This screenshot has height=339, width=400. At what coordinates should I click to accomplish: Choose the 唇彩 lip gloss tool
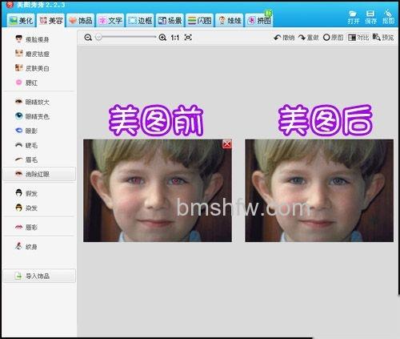[26, 228]
